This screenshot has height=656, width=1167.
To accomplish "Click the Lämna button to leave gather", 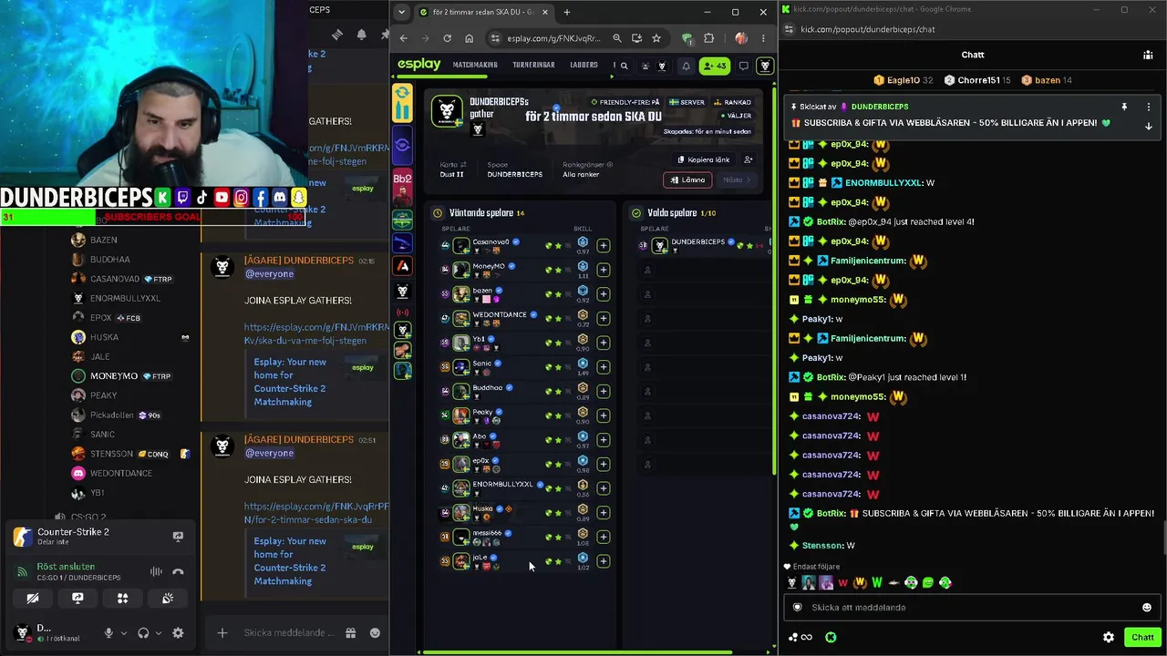I will [688, 179].
